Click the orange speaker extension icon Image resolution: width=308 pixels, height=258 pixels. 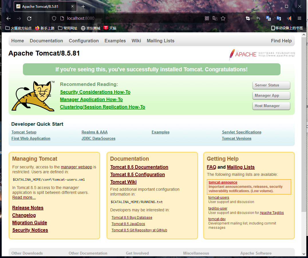[289, 19]
